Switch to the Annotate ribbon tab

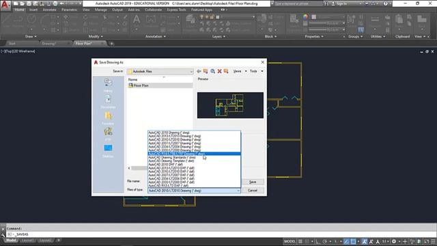49,10
